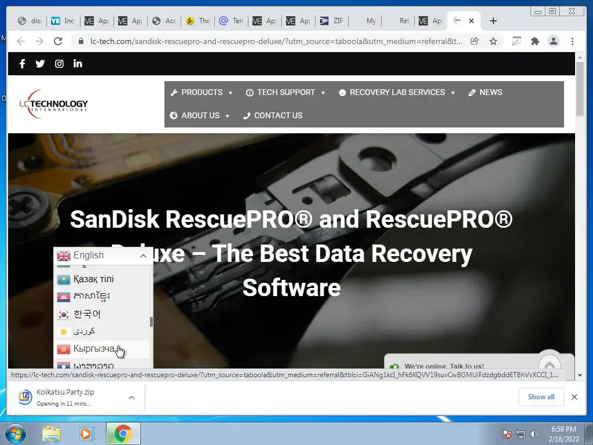Share this page icon in address bar

(475, 41)
